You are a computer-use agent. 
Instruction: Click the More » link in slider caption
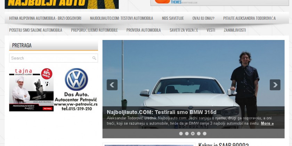(267, 123)
